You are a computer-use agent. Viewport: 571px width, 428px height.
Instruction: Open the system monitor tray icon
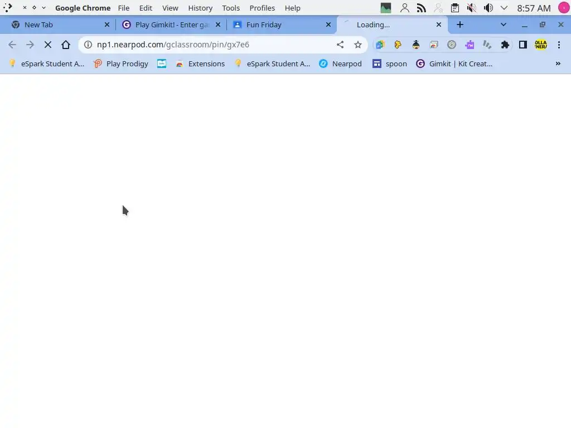click(x=386, y=8)
